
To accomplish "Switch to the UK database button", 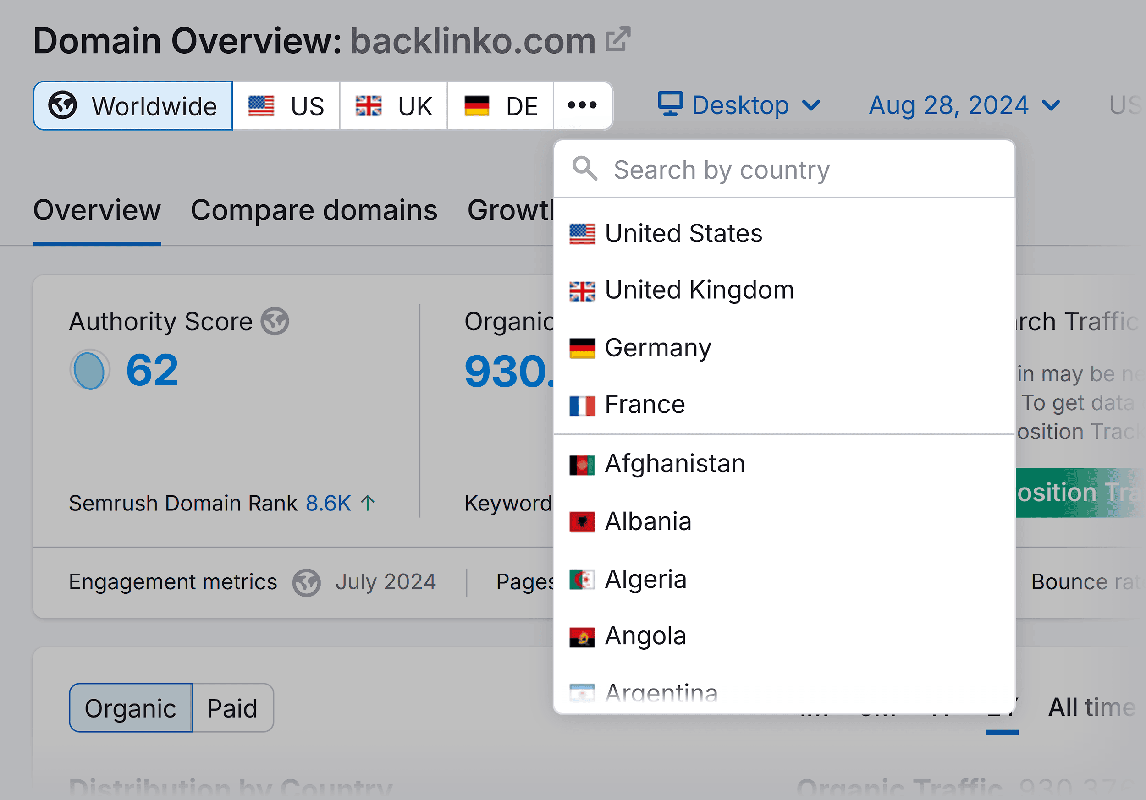I will pos(393,106).
